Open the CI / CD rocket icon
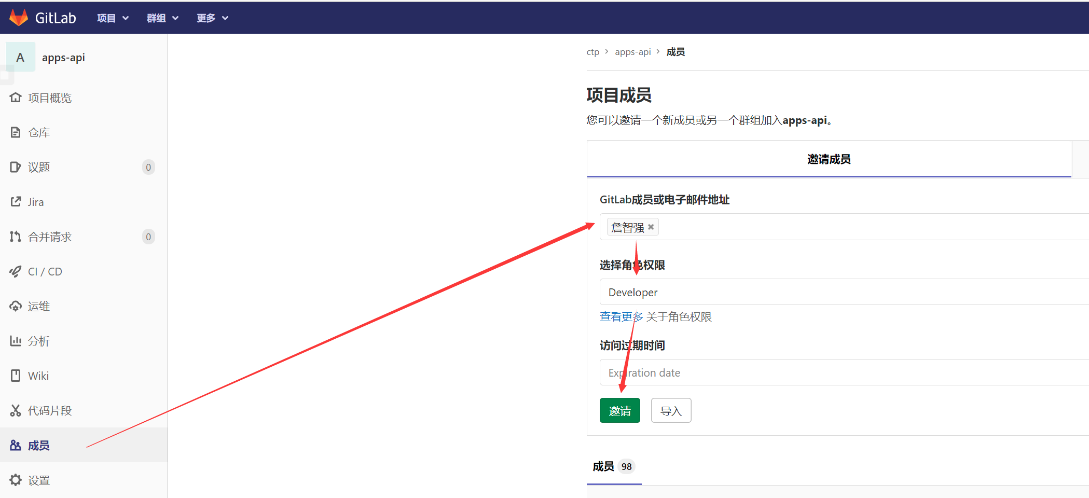 [x=16, y=271]
